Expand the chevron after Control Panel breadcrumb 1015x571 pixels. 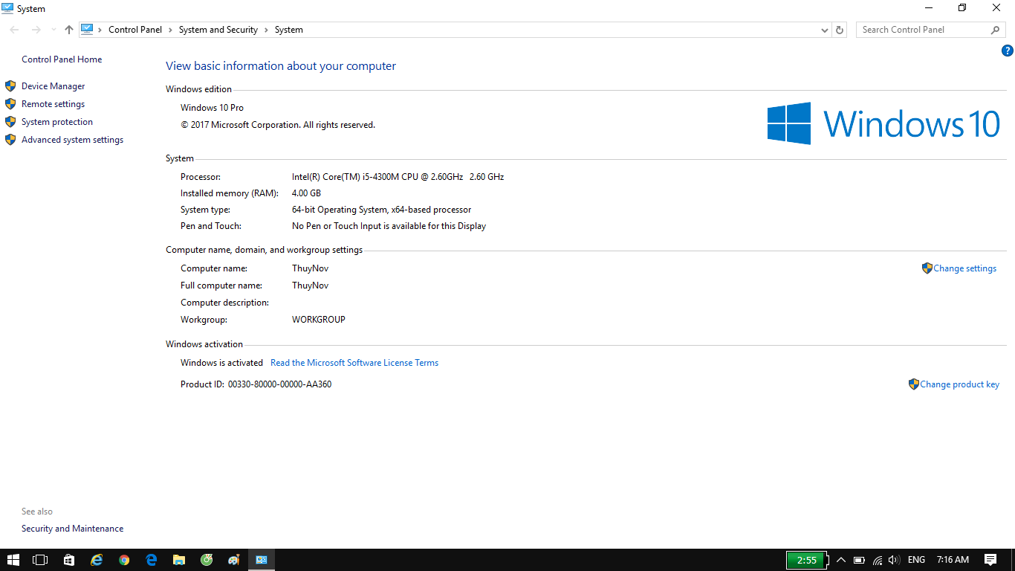click(x=170, y=30)
